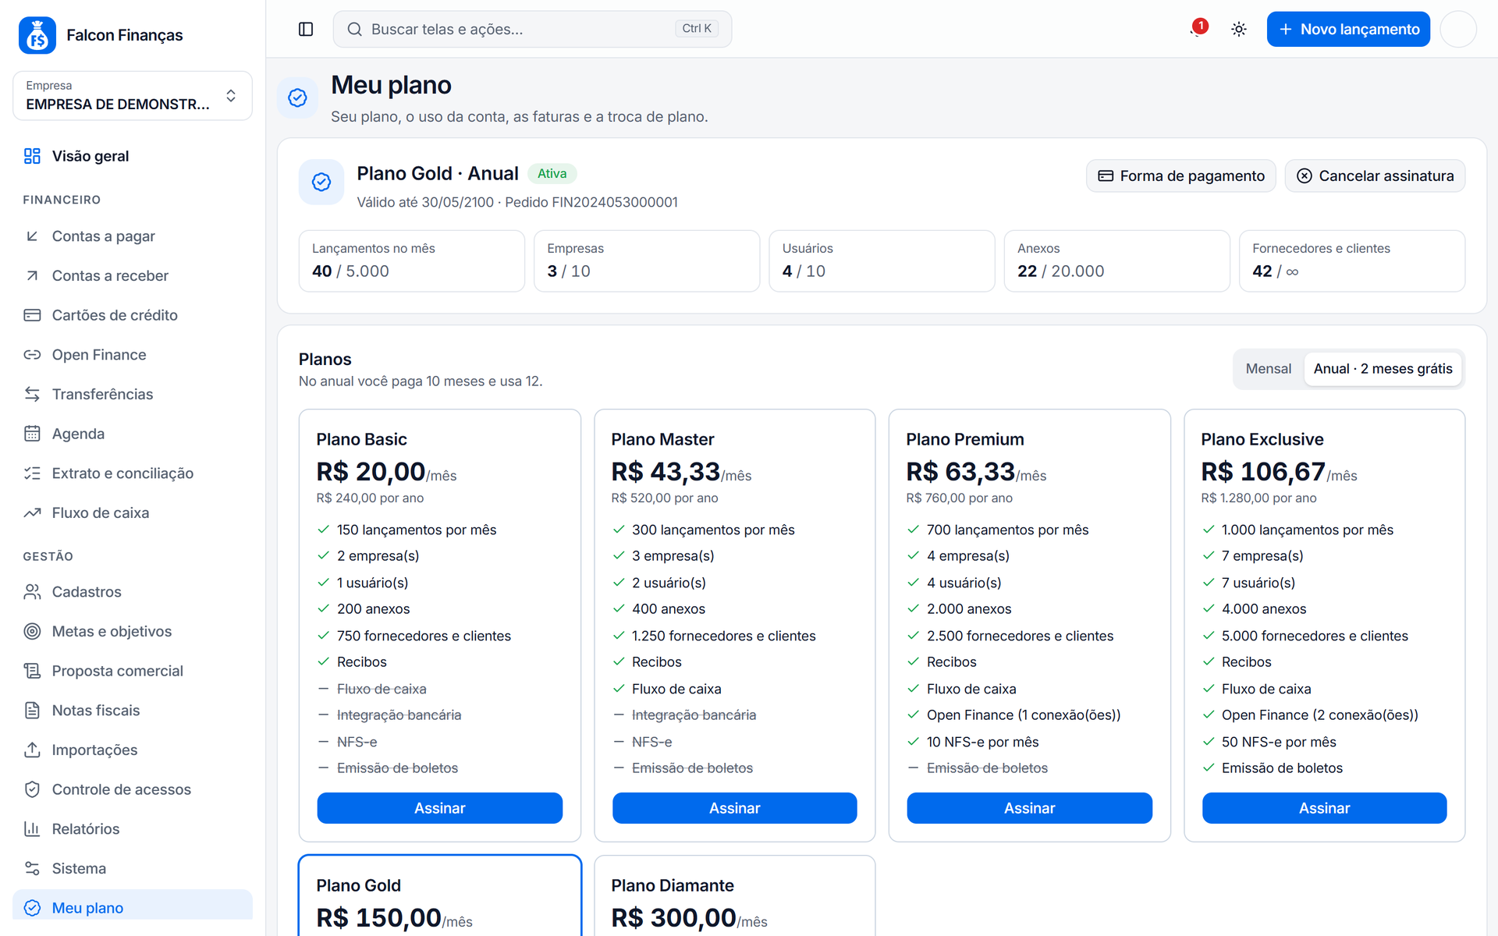Click the Contas a pagar arrow icon
Image resolution: width=1498 pixels, height=936 pixels.
[32, 236]
